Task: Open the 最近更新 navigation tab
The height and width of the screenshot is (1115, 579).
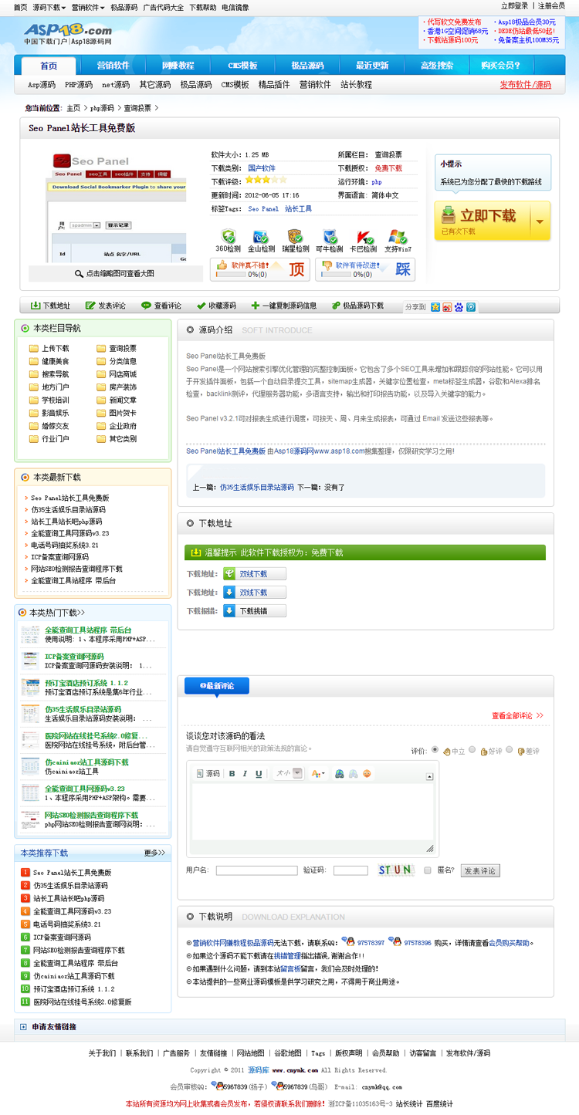Action: pos(372,66)
